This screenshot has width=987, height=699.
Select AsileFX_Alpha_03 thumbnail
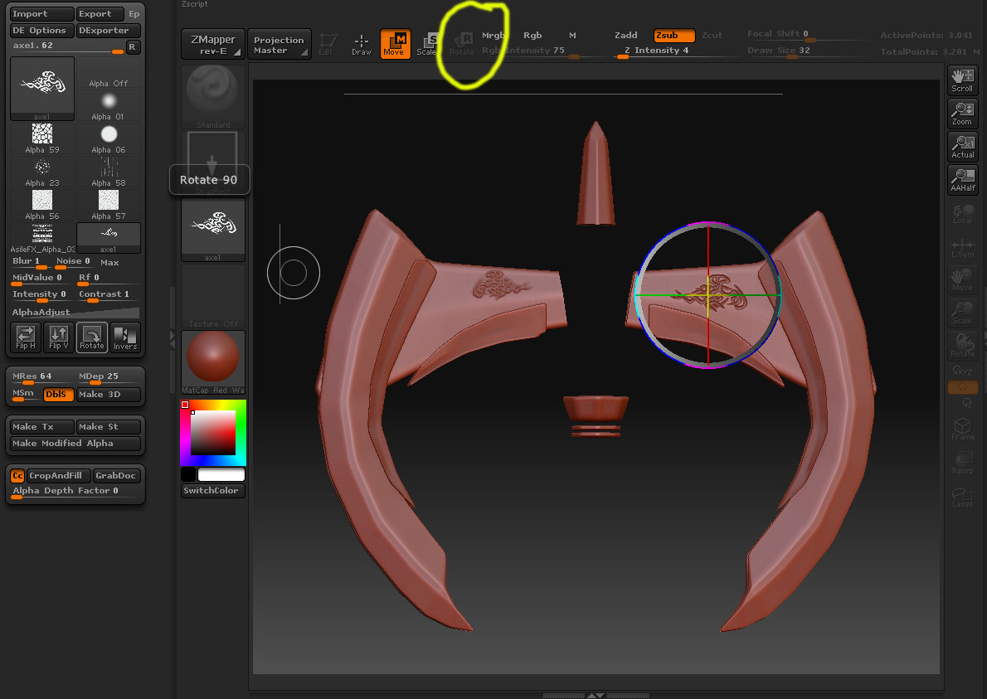[42, 239]
